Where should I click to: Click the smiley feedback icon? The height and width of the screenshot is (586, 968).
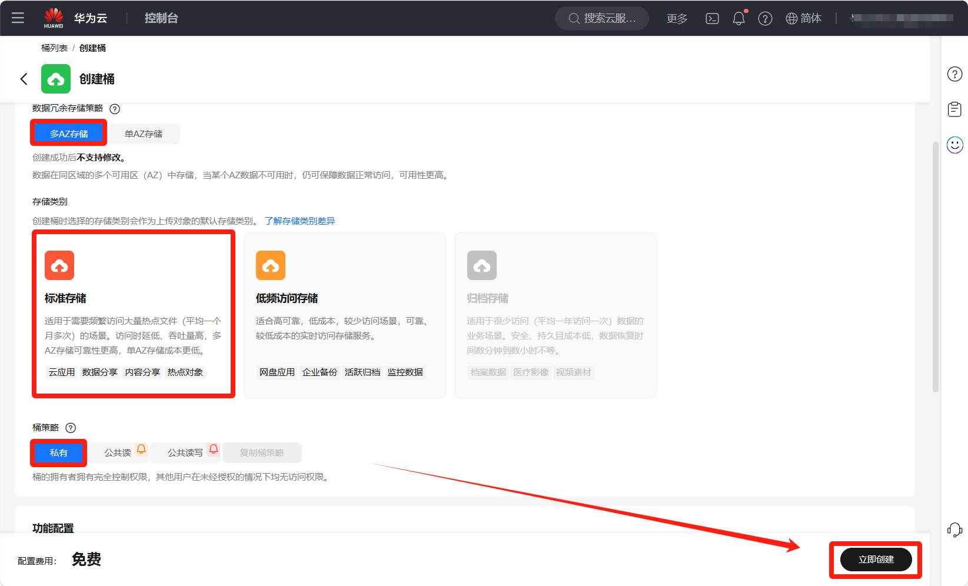[954, 145]
